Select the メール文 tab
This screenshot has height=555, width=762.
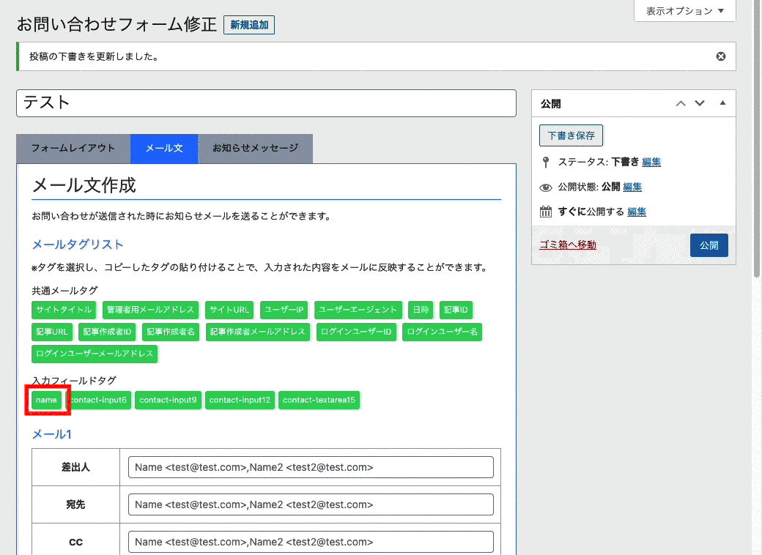[164, 149]
